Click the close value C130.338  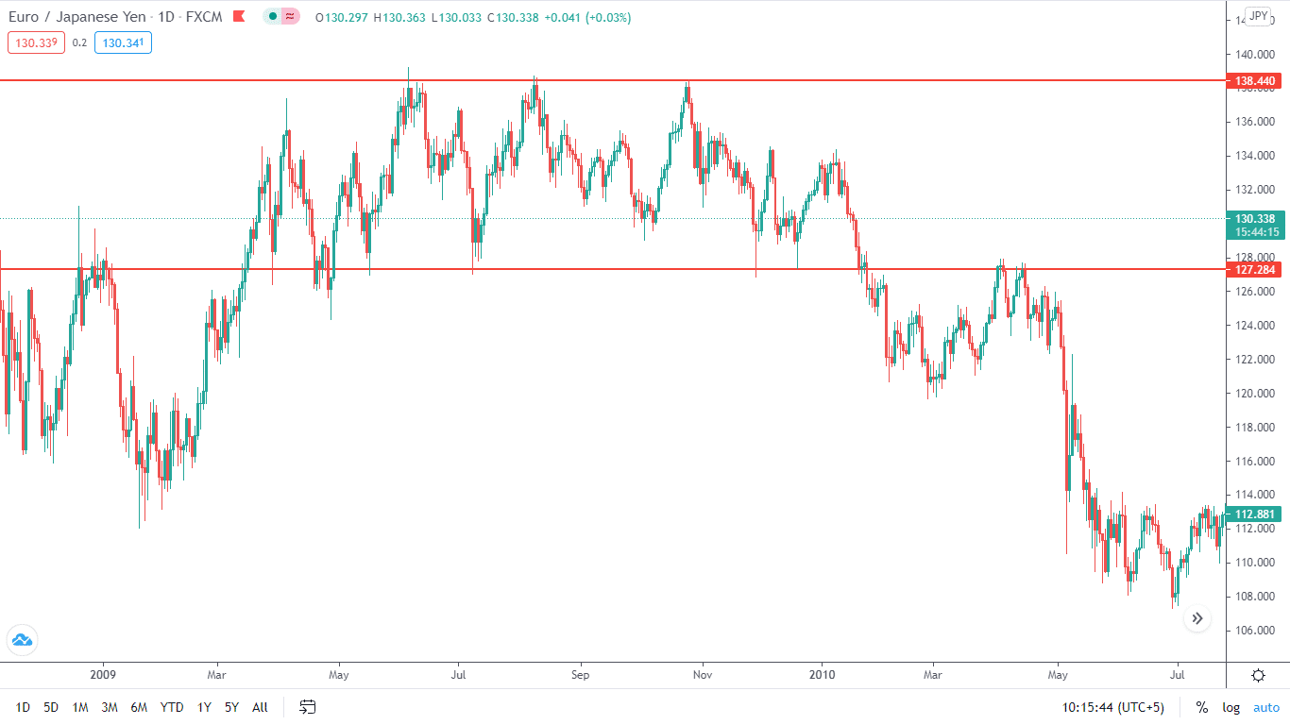point(513,18)
